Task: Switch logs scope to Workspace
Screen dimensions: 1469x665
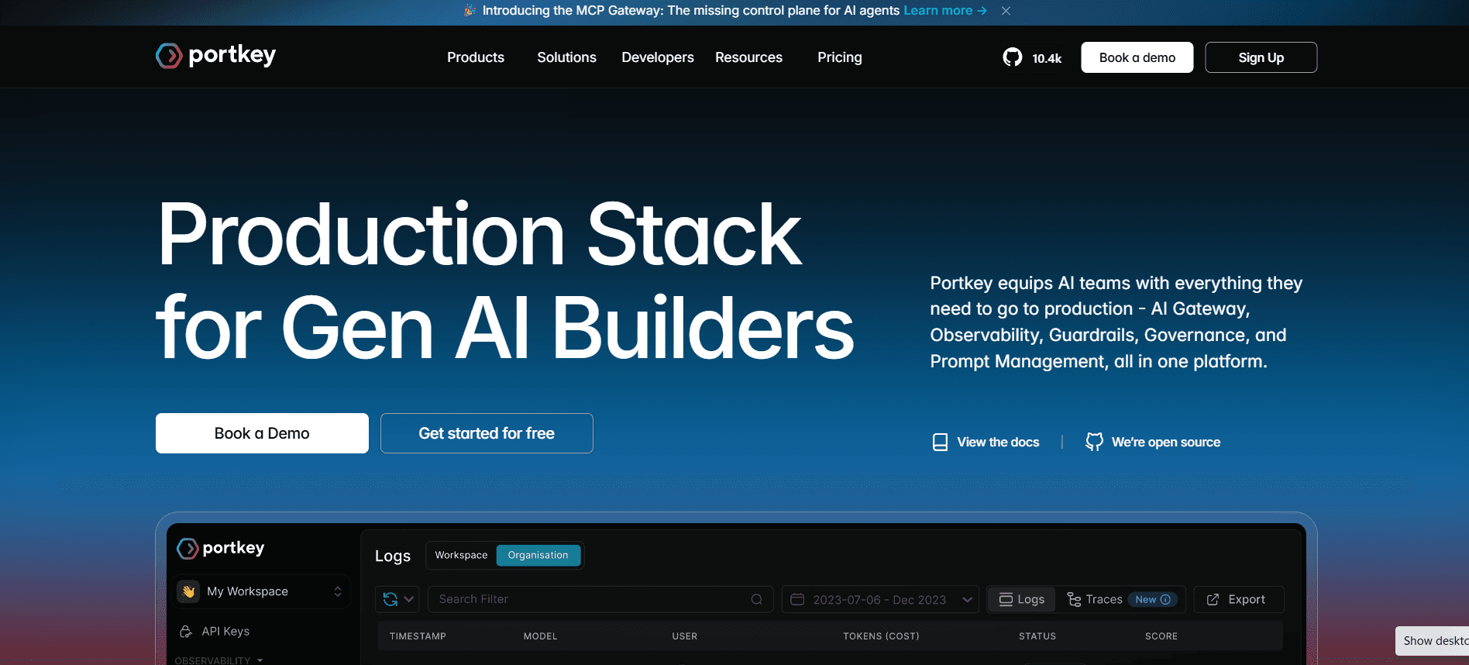Action: coord(461,555)
